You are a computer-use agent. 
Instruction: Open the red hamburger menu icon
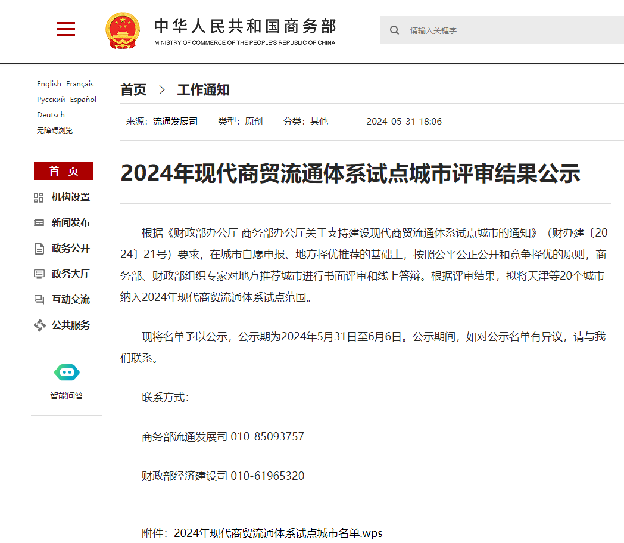(x=66, y=29)
